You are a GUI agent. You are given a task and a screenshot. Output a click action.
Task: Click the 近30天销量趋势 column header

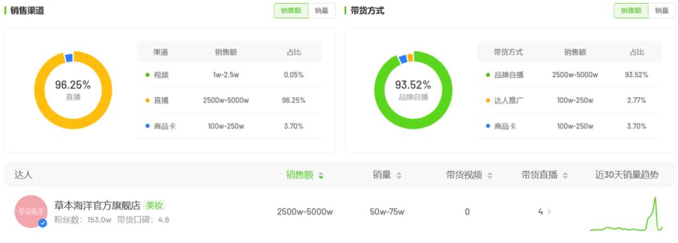coord(626,175)
